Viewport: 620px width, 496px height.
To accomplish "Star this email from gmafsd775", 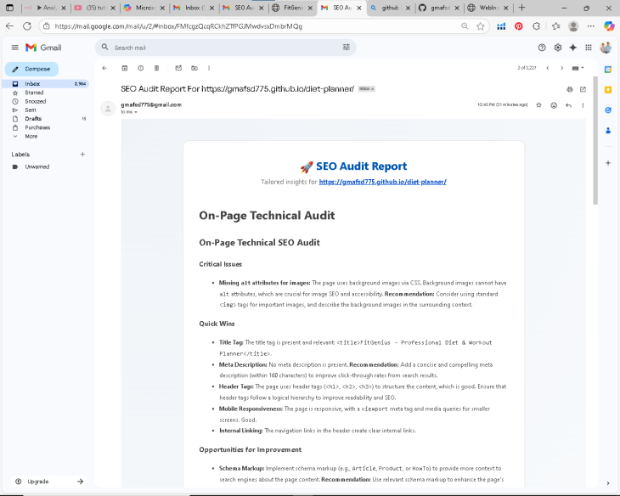I will [538, 104].
